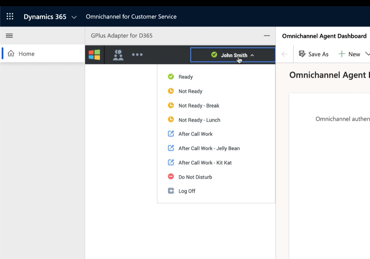Click the hamburger site map menu icon
Image resolution: width=370 pixels, height=259 pixels.
pyautogui.click(x=10, y=36)
